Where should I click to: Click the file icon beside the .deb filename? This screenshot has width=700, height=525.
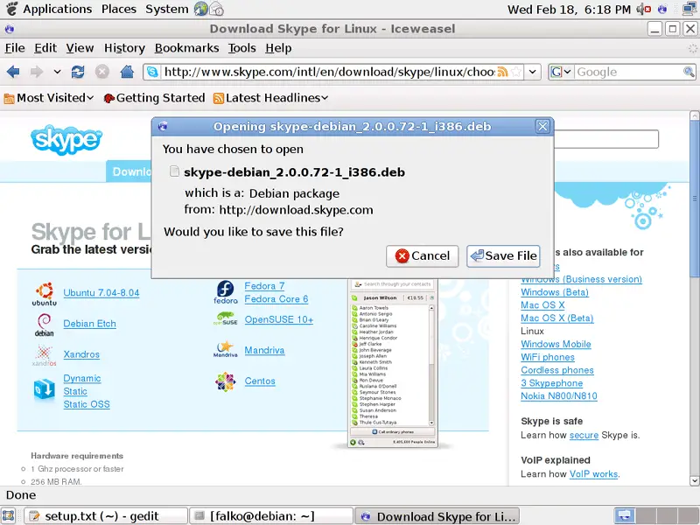(x=174, y=171)
